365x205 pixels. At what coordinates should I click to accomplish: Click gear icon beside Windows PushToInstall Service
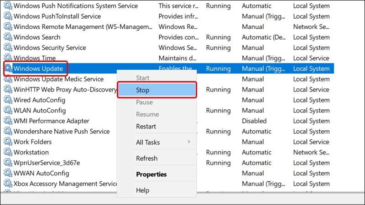[x=8, y=16]
